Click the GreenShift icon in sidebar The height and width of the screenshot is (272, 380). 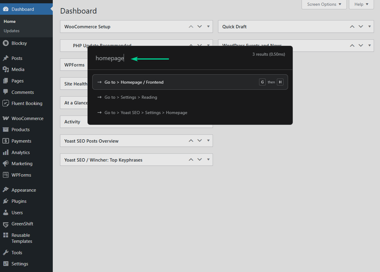[5, 224]
